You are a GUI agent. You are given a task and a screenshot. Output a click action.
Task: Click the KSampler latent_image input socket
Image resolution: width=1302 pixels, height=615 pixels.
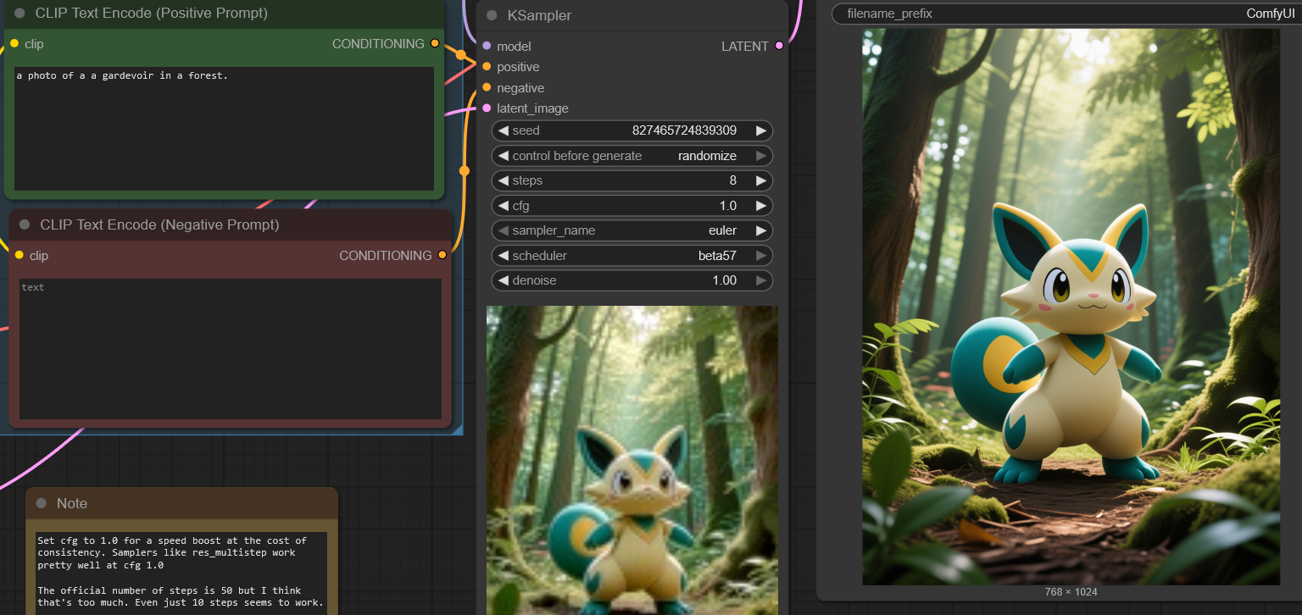[487, 108]
